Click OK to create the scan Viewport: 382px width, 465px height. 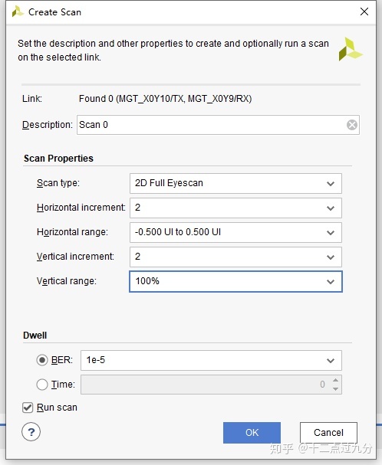tap(252, 433)
